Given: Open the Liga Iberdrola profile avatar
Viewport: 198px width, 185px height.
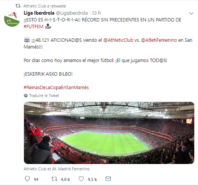Looking at the screenshot, I should 12,19.
